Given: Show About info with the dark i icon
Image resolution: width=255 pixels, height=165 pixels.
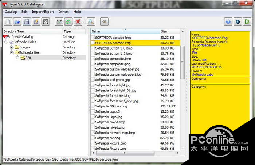Looking at the screenshot, I should 238,21.
